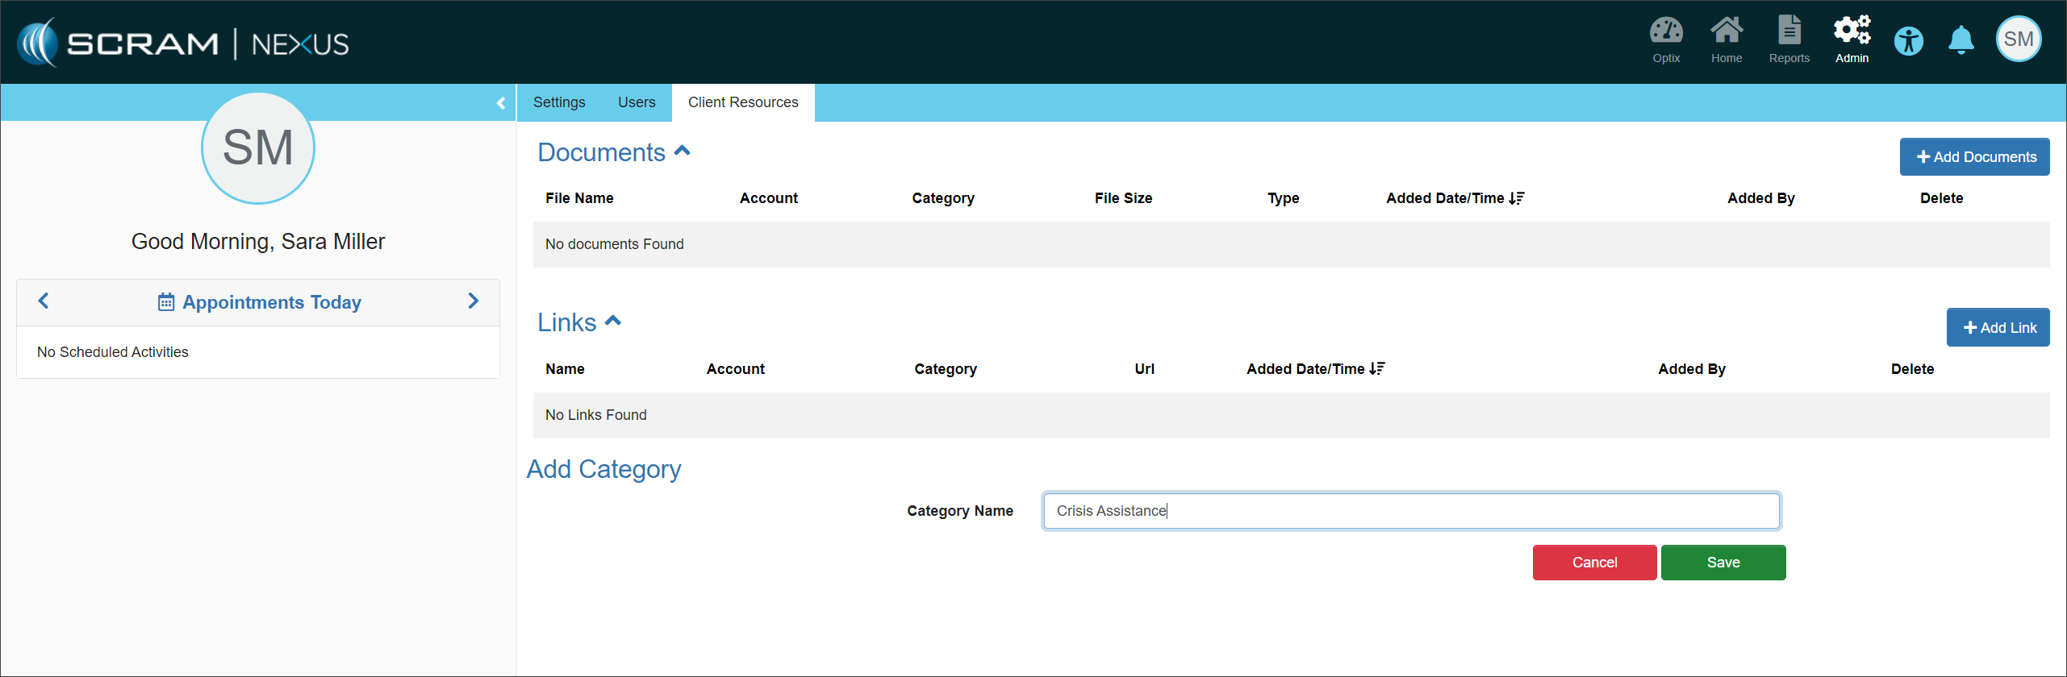
Task: Switch to the Users tab
Action: [637, 102]
